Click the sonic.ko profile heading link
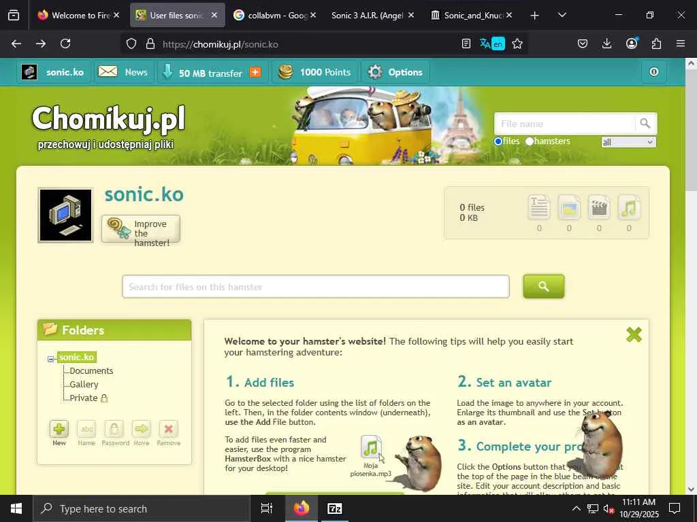The height and width of the screenshot is (522, 697). pyautogui.click(x=144, y=194)
